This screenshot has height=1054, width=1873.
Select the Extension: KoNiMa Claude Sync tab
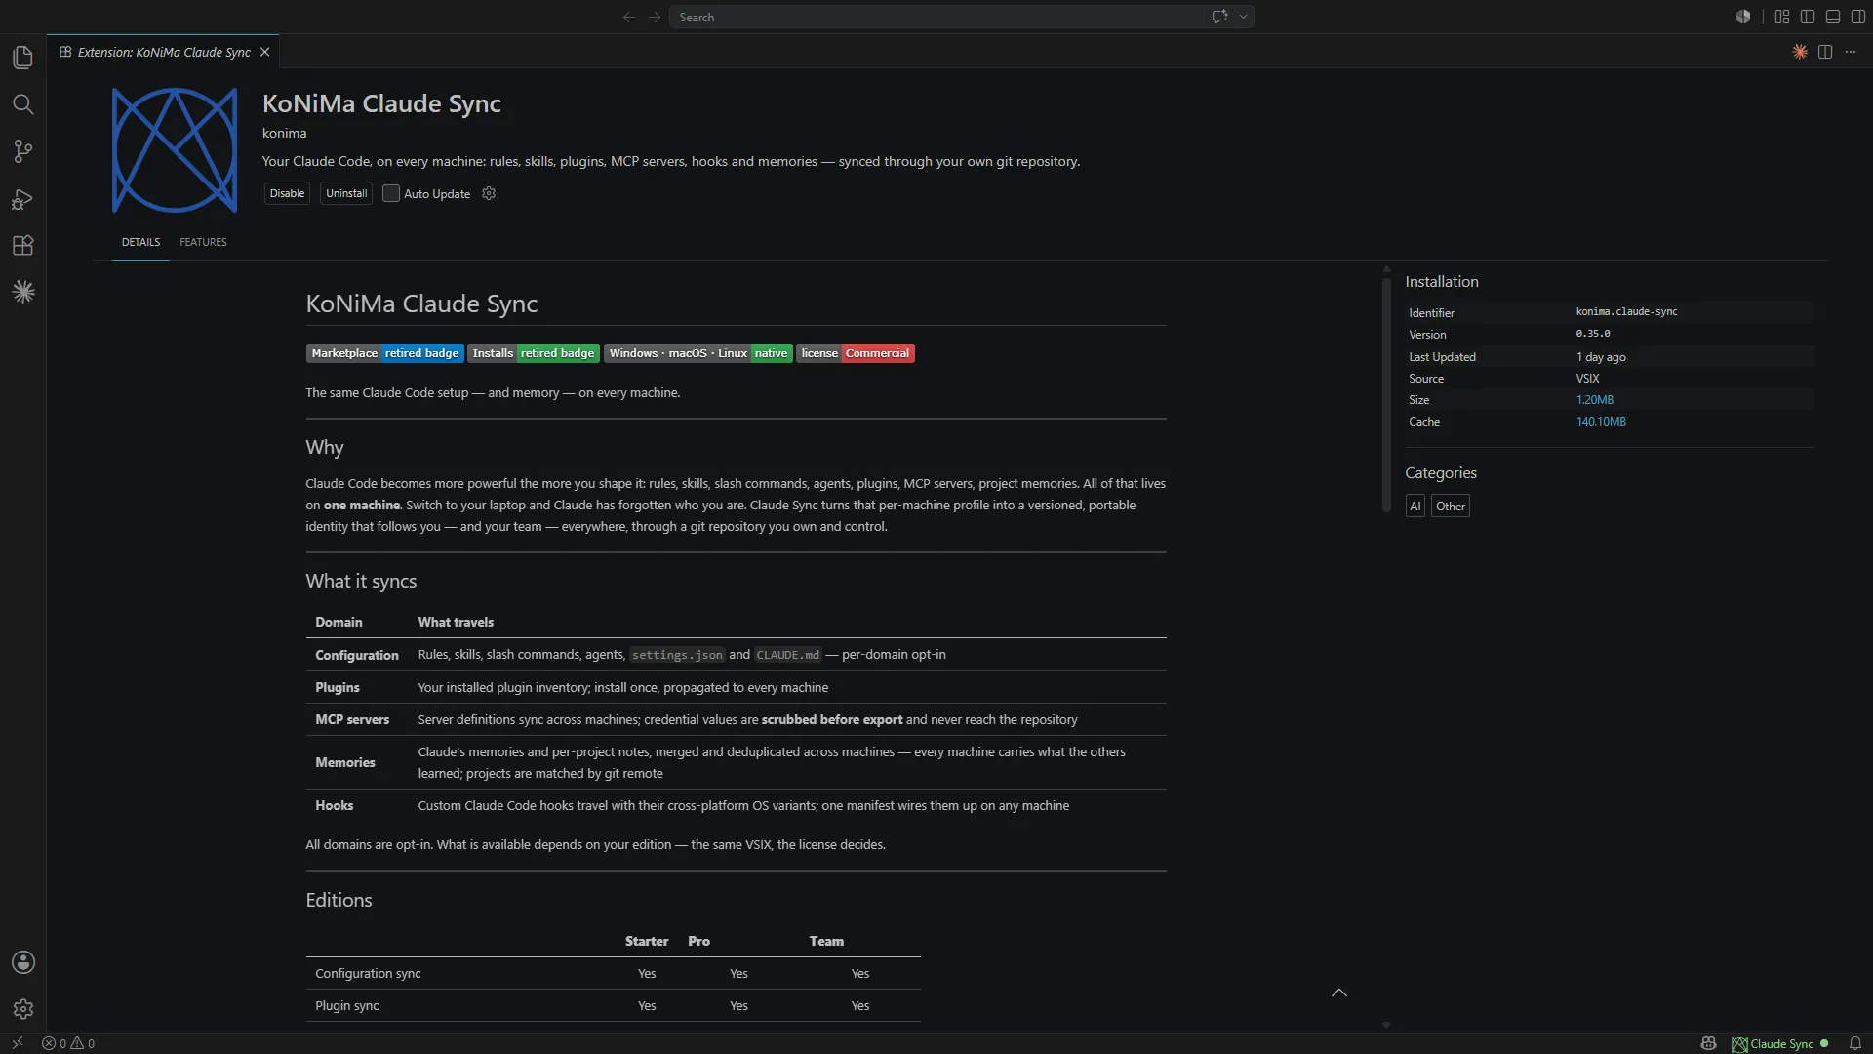tap(164, 52)
